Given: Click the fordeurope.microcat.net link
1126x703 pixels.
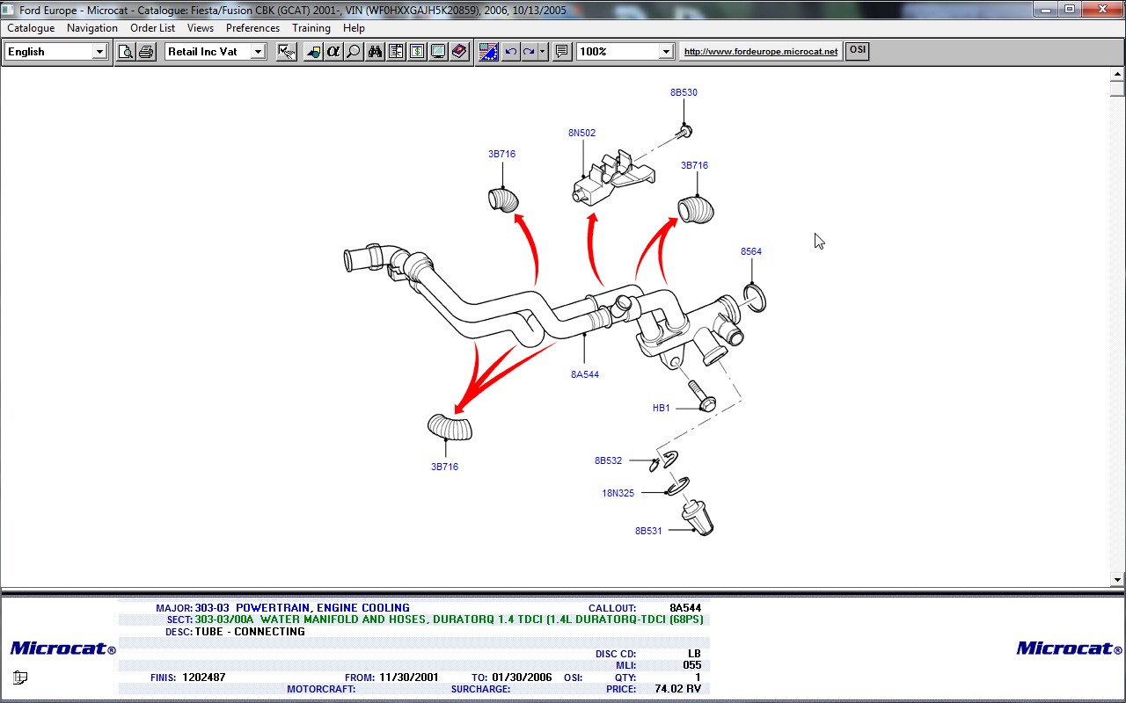Looking at the screenshot, I should pyautogui.click(x=761, y=52).
